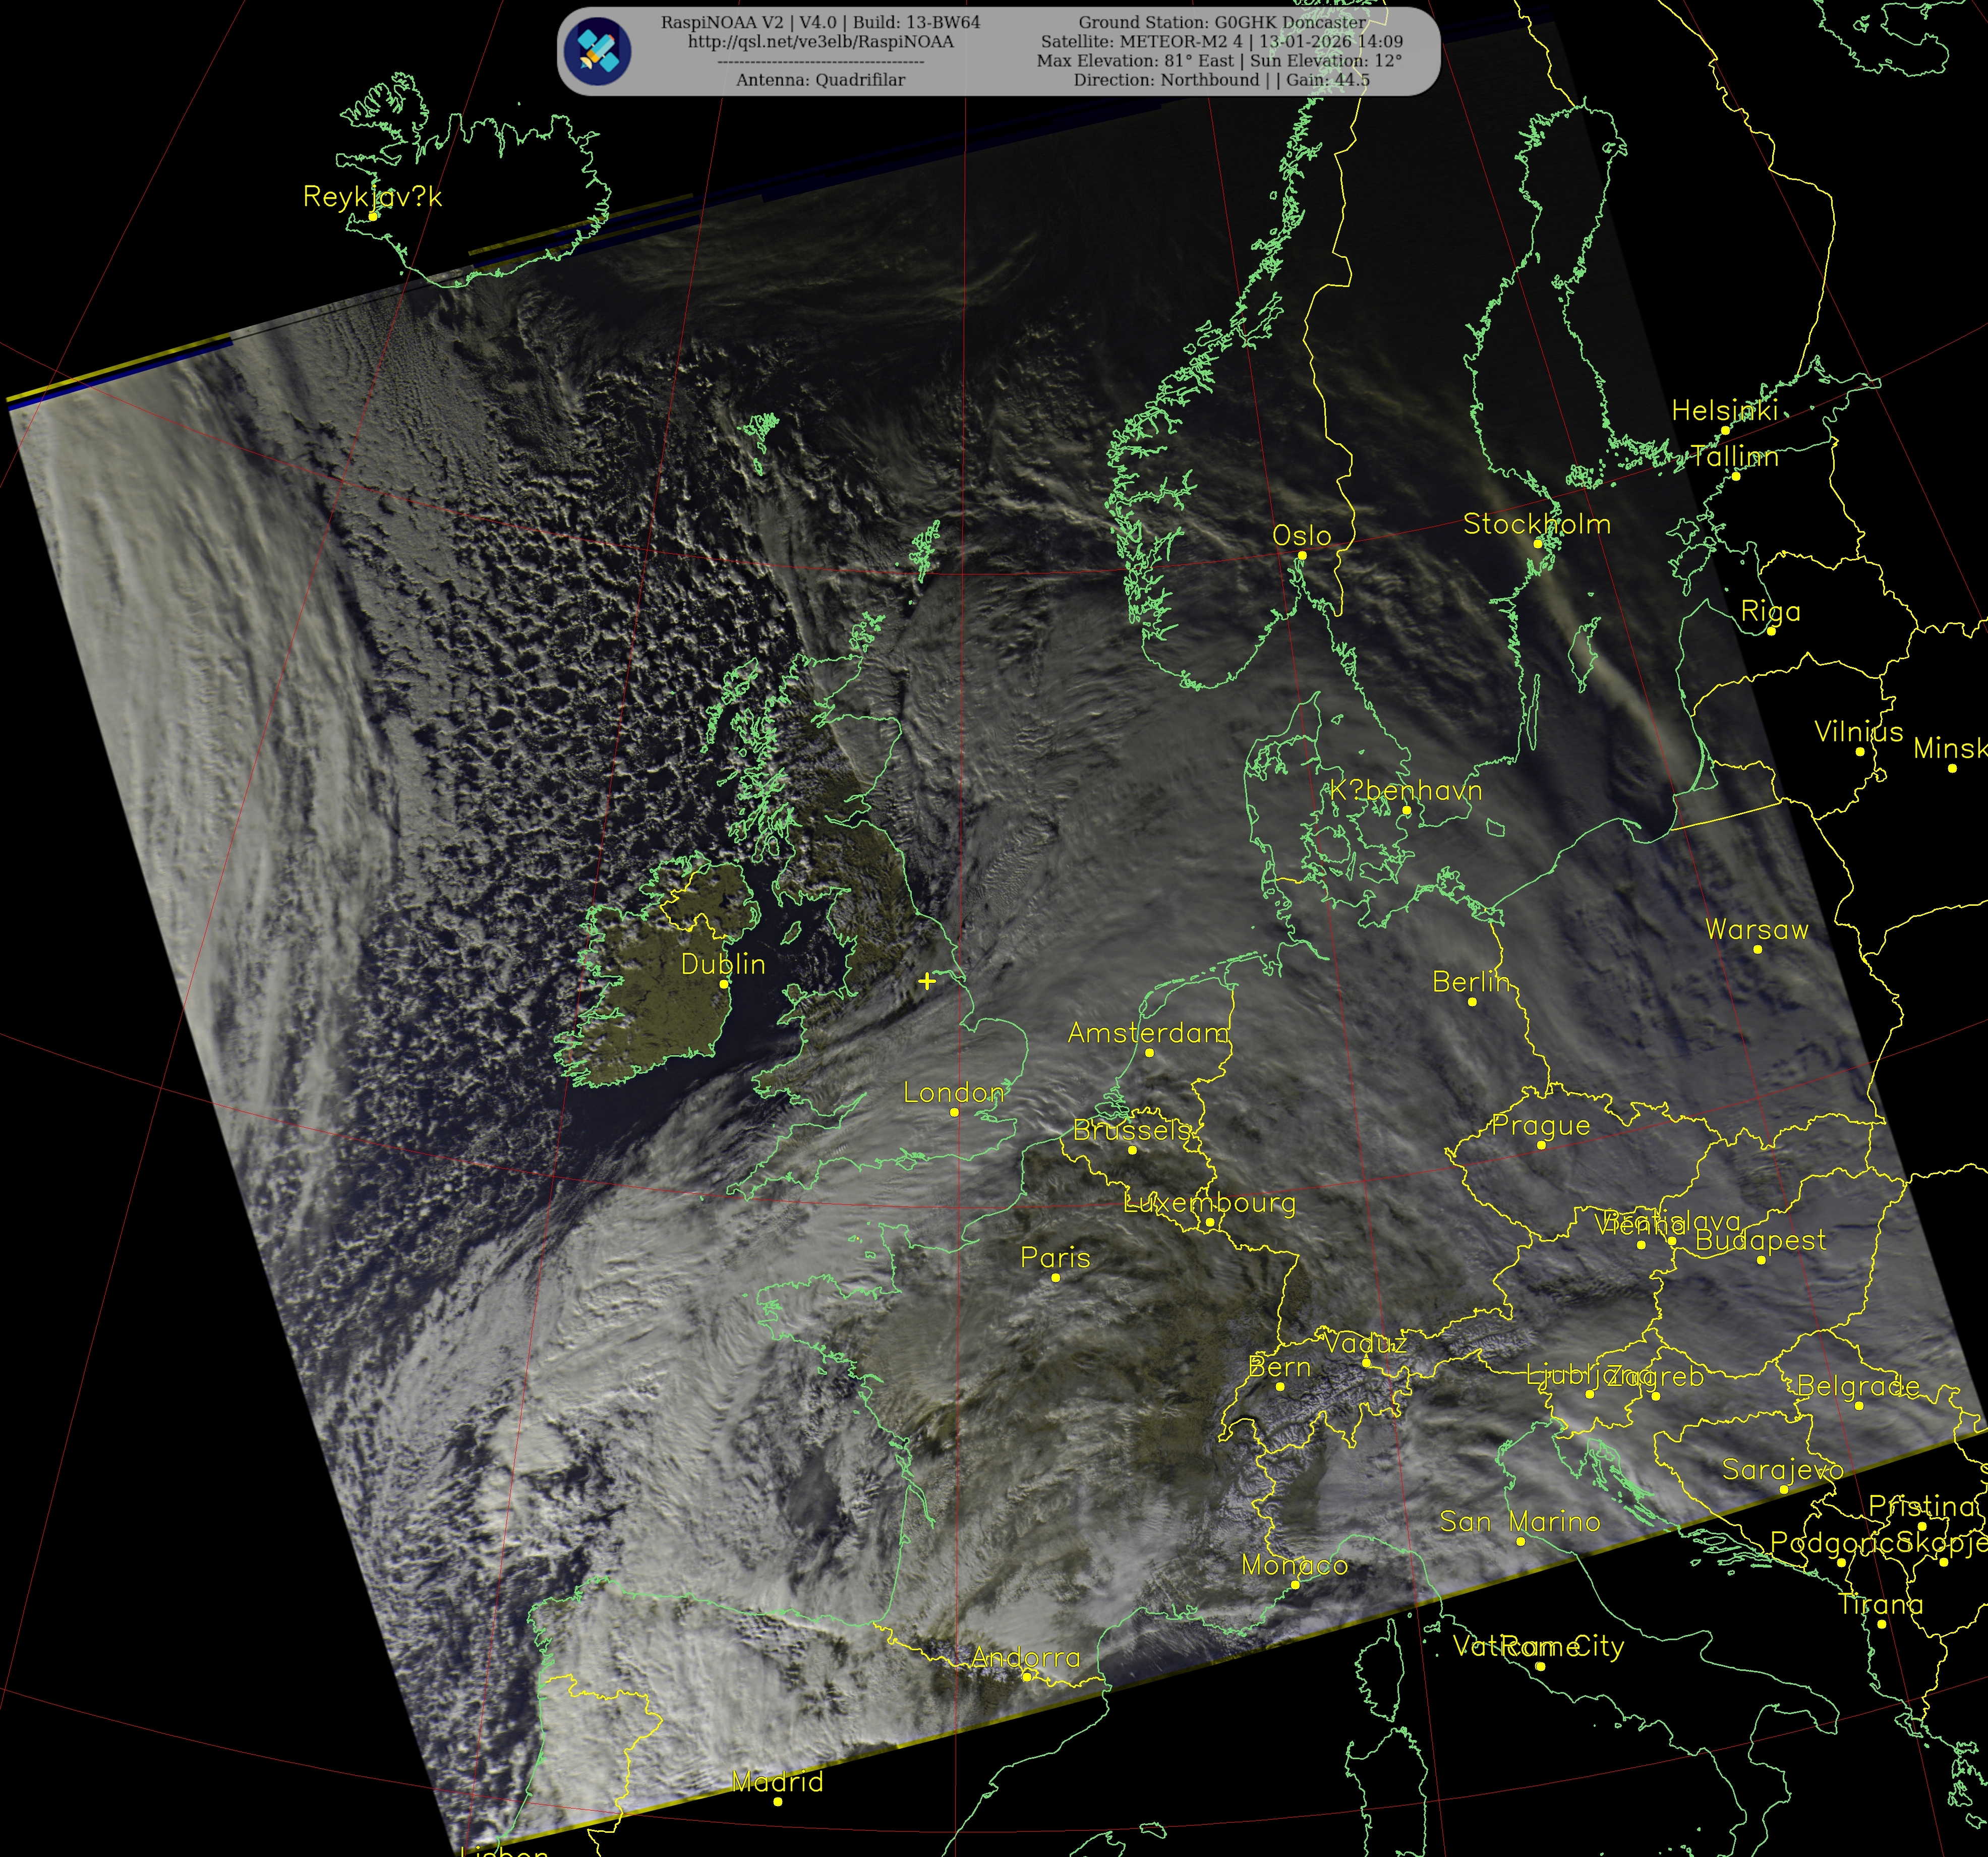Click the Paris city marker dot

pos(1055,1277)
